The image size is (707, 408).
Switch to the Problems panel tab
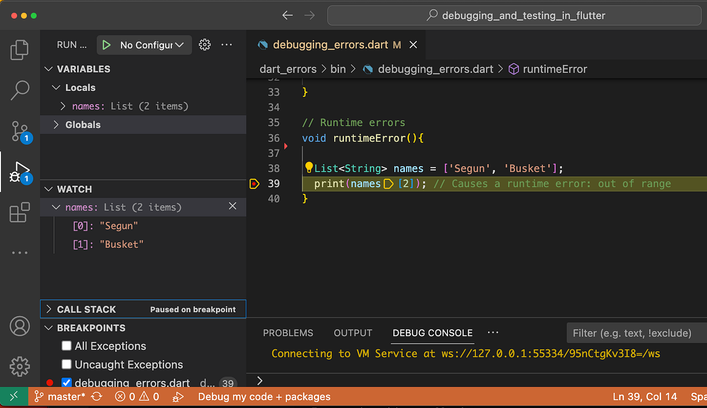(288, 333)
